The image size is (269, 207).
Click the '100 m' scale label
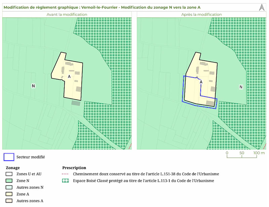tap(259, 153)
